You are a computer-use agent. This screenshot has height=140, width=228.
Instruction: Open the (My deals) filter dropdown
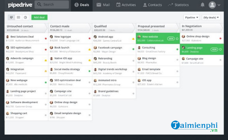click(x=211, y=17)
